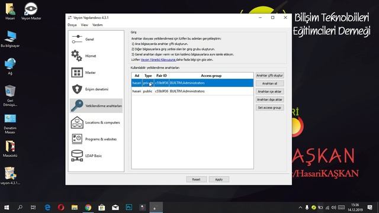379x213 pixels.
Task: Click the taskbar clock and date
Action: 355,208
